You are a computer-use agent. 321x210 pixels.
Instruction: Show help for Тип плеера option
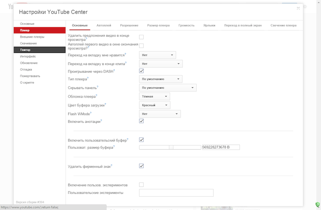pos(88,78)
